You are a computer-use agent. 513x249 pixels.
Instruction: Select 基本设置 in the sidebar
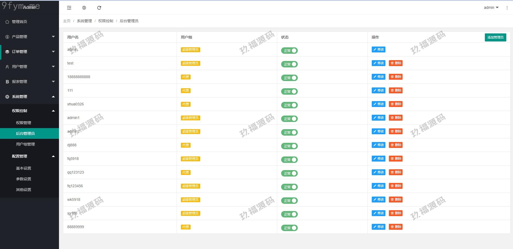[24, 168]
